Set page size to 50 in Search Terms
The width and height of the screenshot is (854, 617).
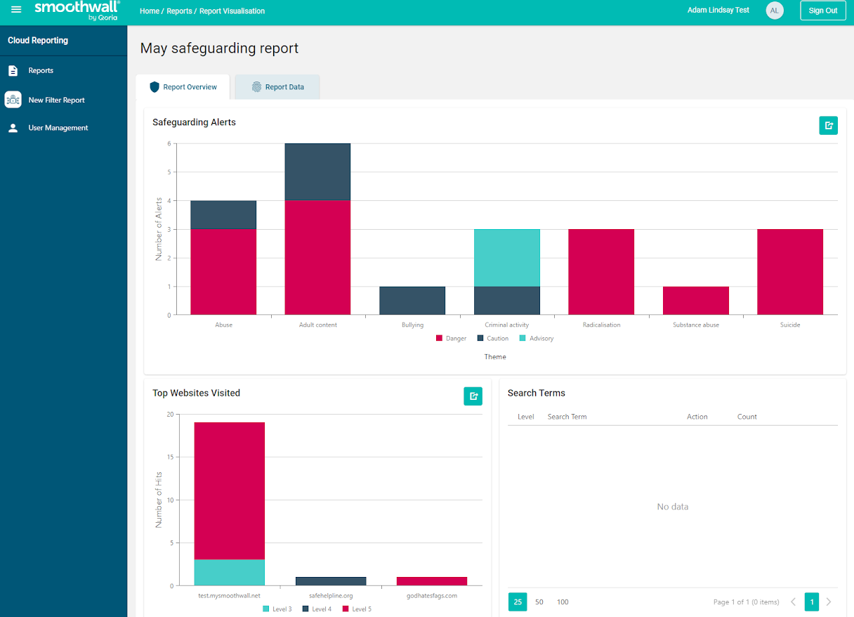pyautogui.click(x=539, y=602)
